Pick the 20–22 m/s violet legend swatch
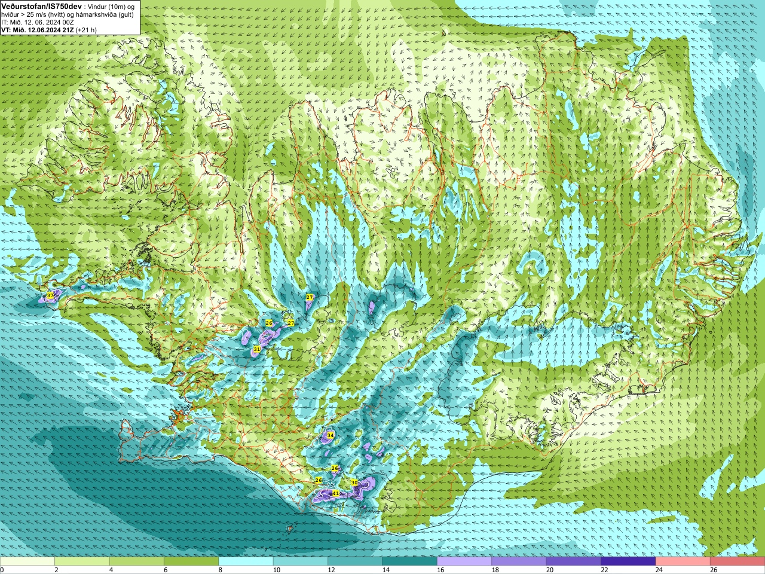This screenshot has height=574, width=765. [x=574, y=561]
